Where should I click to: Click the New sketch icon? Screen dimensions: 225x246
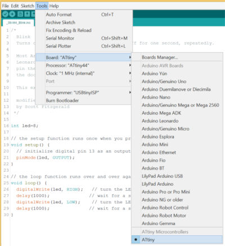(x=20, y=14)
